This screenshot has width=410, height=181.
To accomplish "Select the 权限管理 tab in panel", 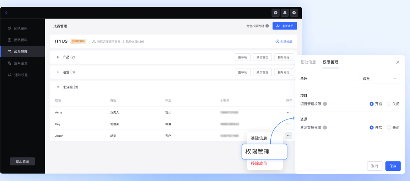I will pyautogui.click(x=331, y=62).
